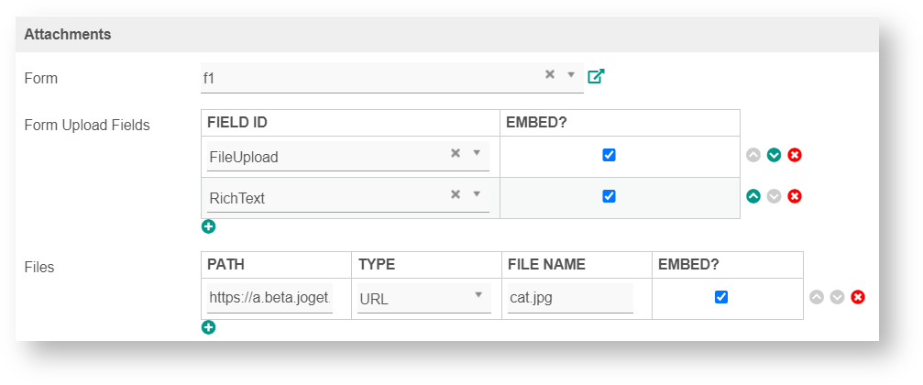The width and height of the screenshot is (923, 385).
Task: Click the grey up arrow on the FileUpload row
Action: pyautogui.click(x=753, y=155)
